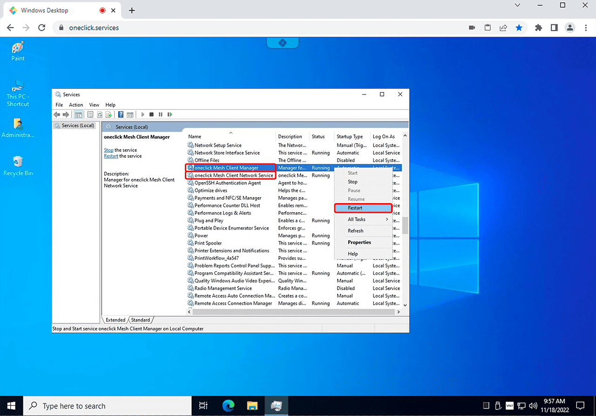This screenshot has height=416, width=596.
Task: Click the Refresh toolbar icon
Action: [x=100, y=115]
